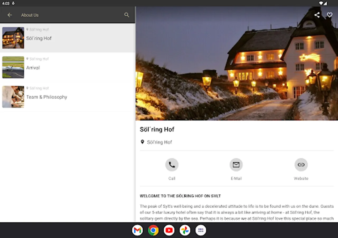The image size is (338, 238).
Task: Click the Website label
Action: [x=301, y=178]
